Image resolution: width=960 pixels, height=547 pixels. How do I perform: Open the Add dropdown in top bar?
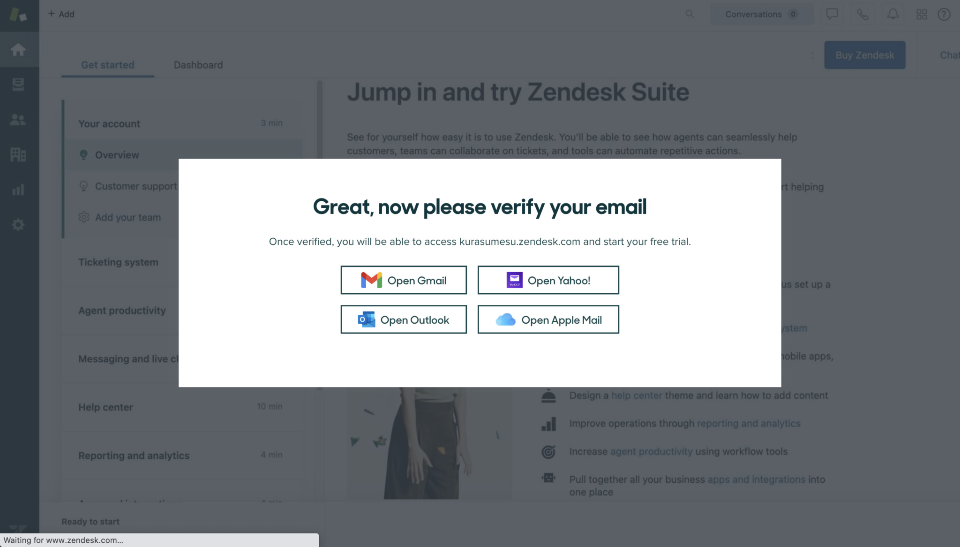[x=61, y=14]
